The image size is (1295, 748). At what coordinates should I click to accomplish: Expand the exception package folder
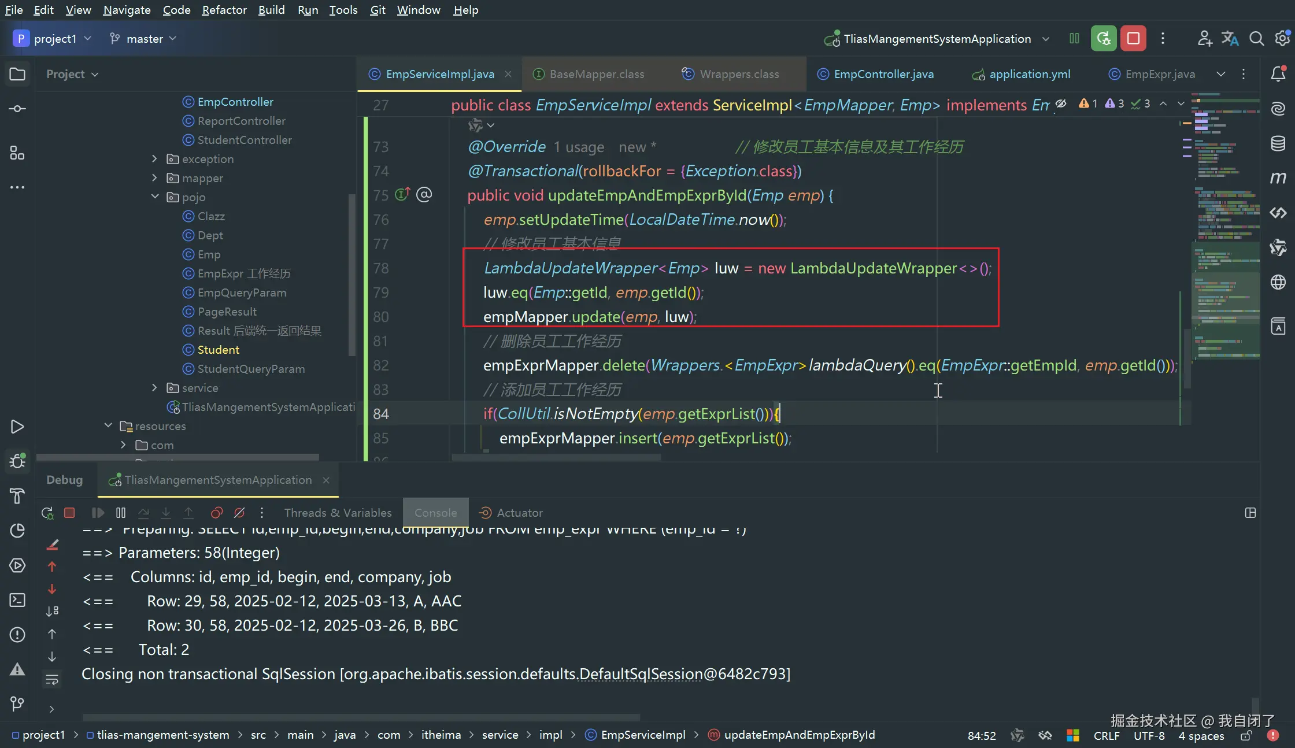click(154, 159)
